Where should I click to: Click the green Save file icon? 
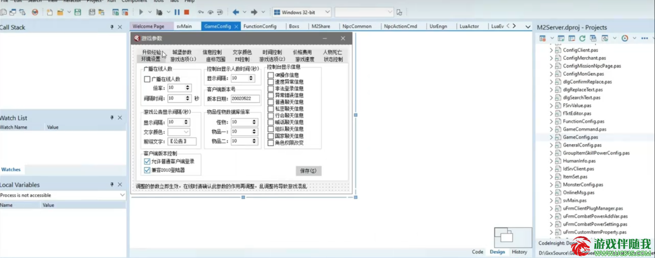pyautogui.click(x=78, y=12)
